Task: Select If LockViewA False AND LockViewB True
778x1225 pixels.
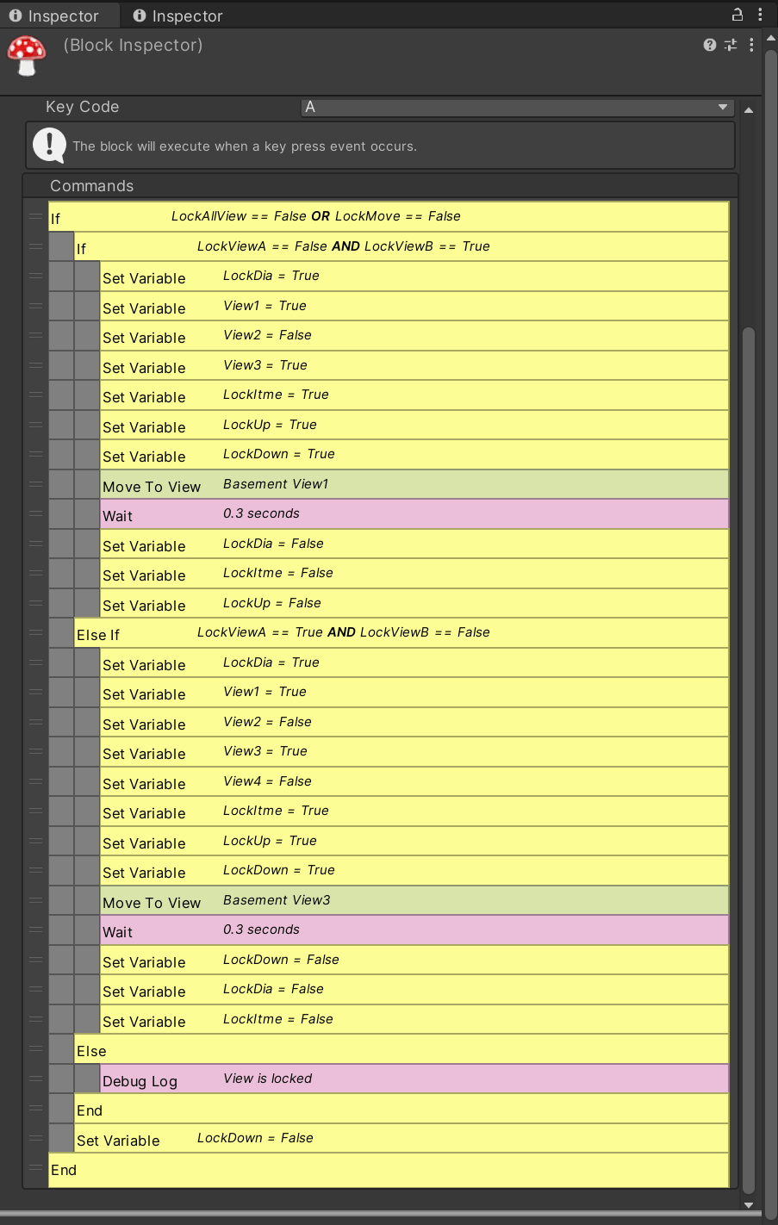Action: [401, 246]
